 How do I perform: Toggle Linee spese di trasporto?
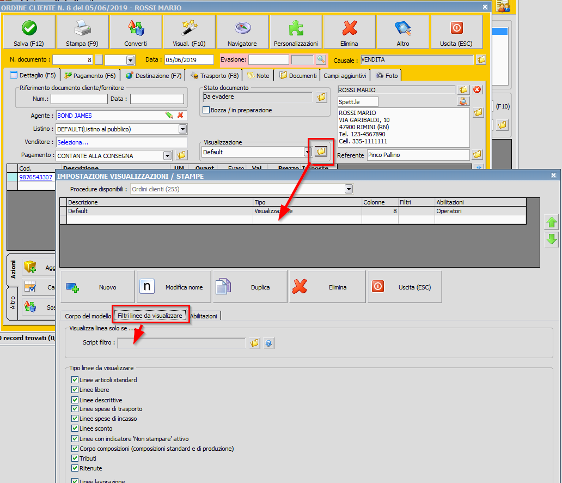[x=75, y=409]
